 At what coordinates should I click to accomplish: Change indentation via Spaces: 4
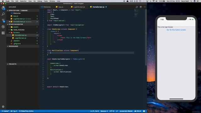(x=104, y=111)
